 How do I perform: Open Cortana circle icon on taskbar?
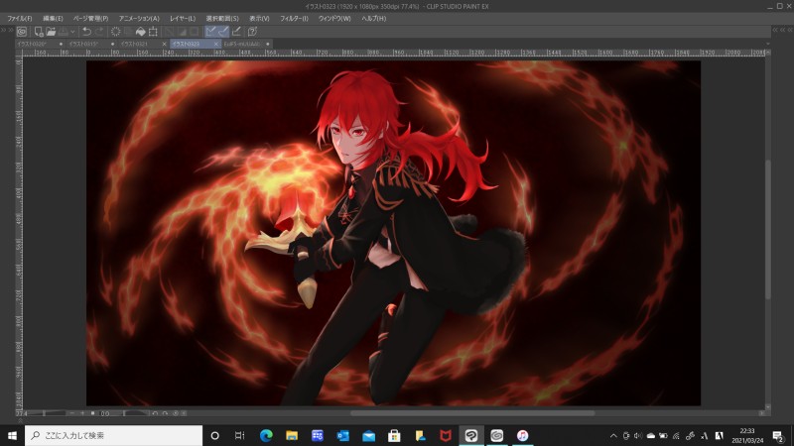[x=214, y=435]
